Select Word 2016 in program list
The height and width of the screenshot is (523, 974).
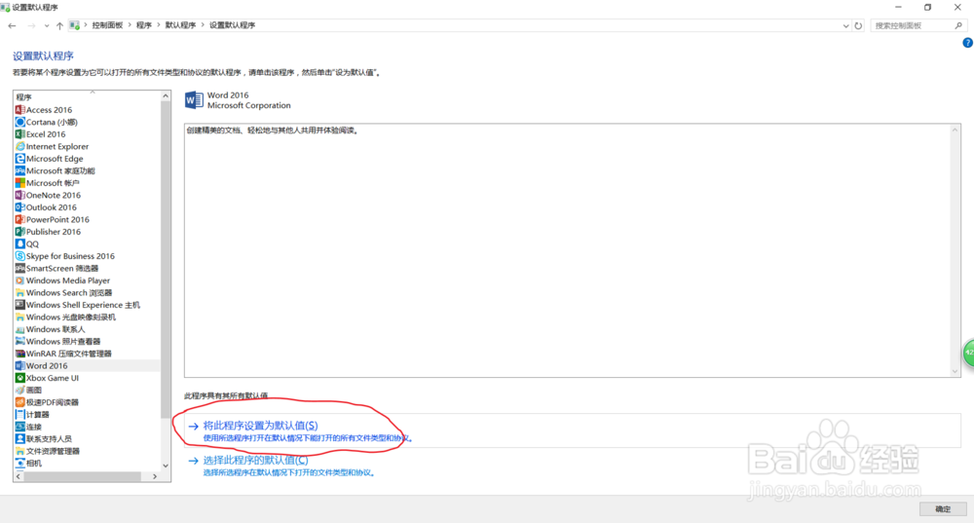pos(87,366)
